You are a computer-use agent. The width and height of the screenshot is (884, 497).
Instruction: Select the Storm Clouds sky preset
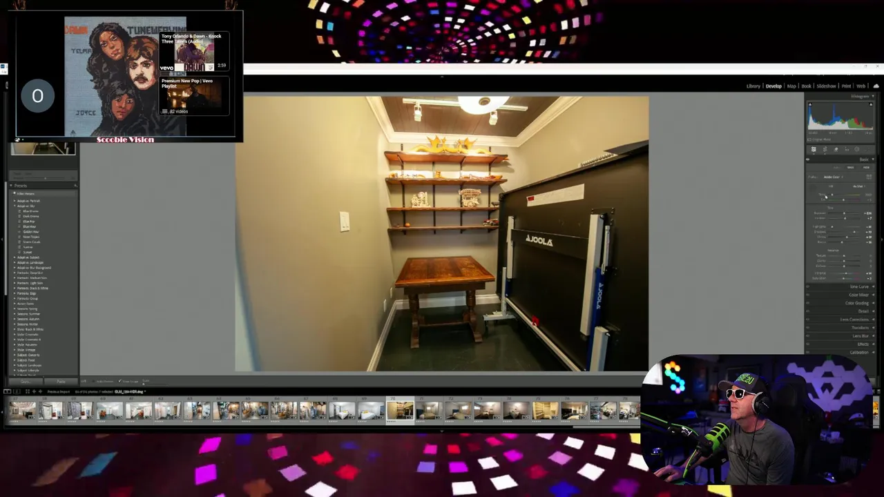(x=32, y=242)
